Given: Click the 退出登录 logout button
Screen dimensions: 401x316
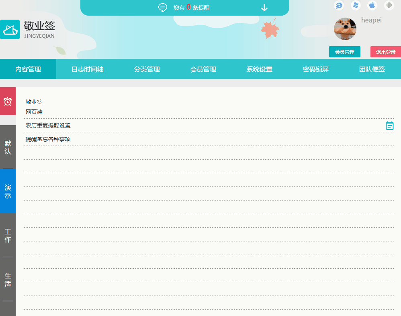Looking at the screenshot, I should (x=386, y=52).
